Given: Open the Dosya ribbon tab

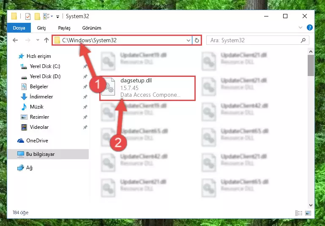Looking at the screenshot, I should coord(19,28).
